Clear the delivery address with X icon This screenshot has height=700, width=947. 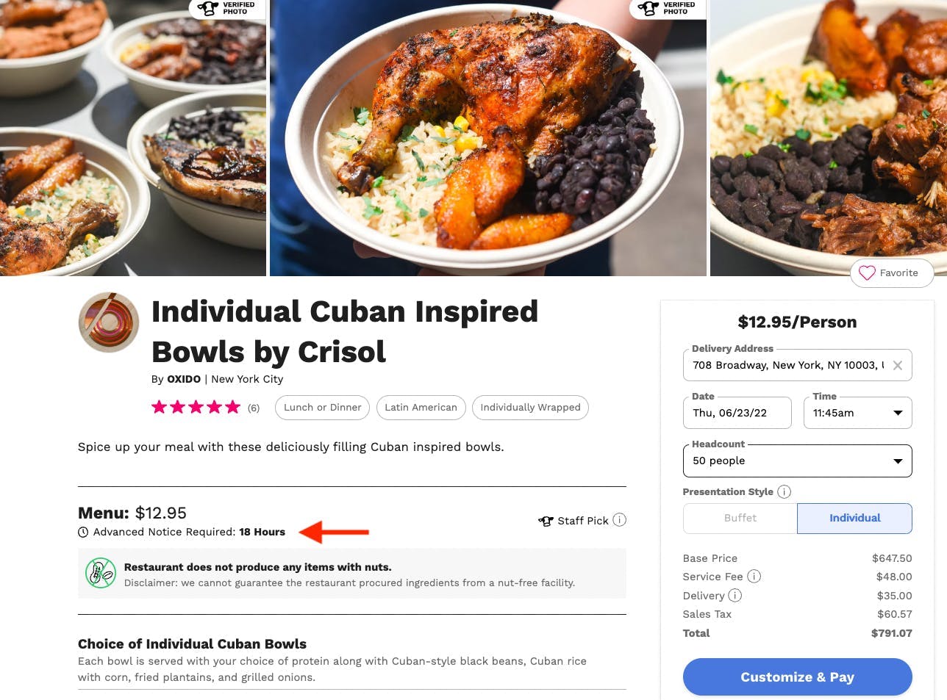[x=897, y=365]
